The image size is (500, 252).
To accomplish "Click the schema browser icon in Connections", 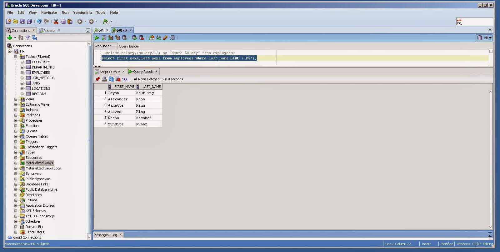I will 34,38.
